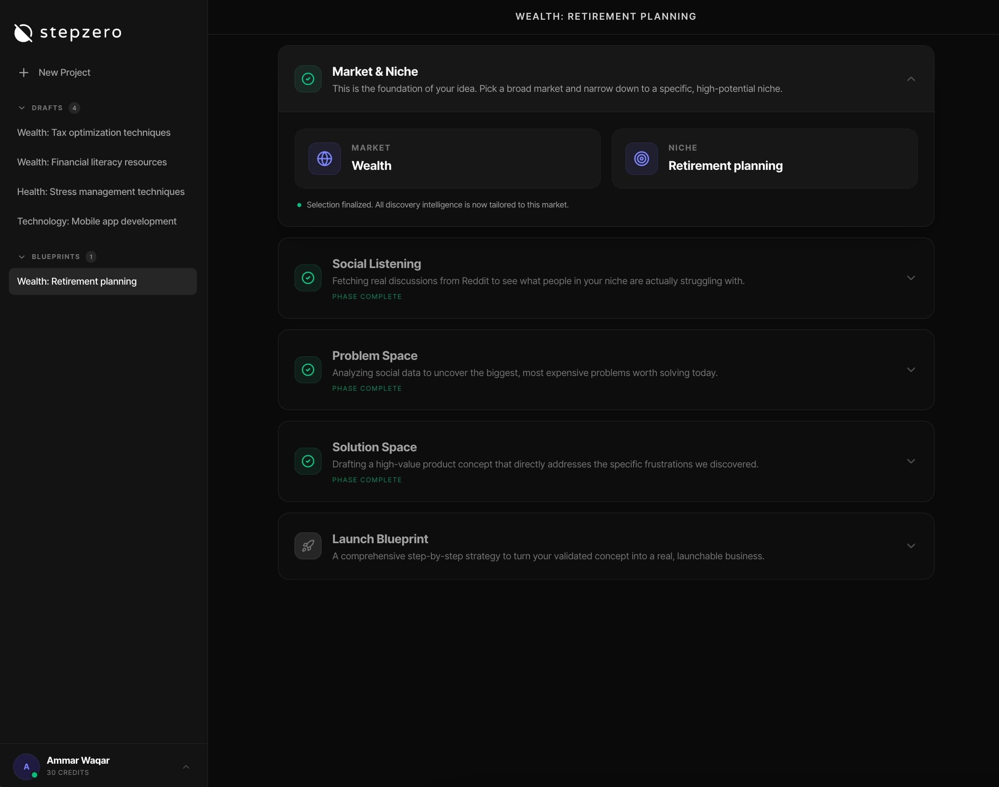Expand the Launch Blueprint panel chevron

(911, 546)
